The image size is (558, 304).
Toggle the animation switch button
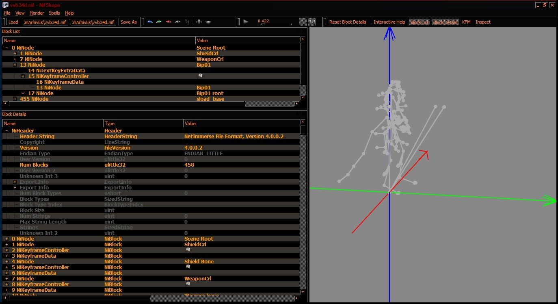tap(312, 22)
